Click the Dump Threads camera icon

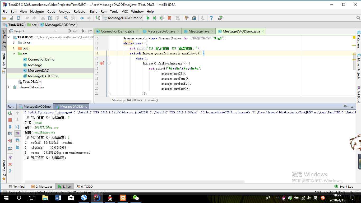10,134
